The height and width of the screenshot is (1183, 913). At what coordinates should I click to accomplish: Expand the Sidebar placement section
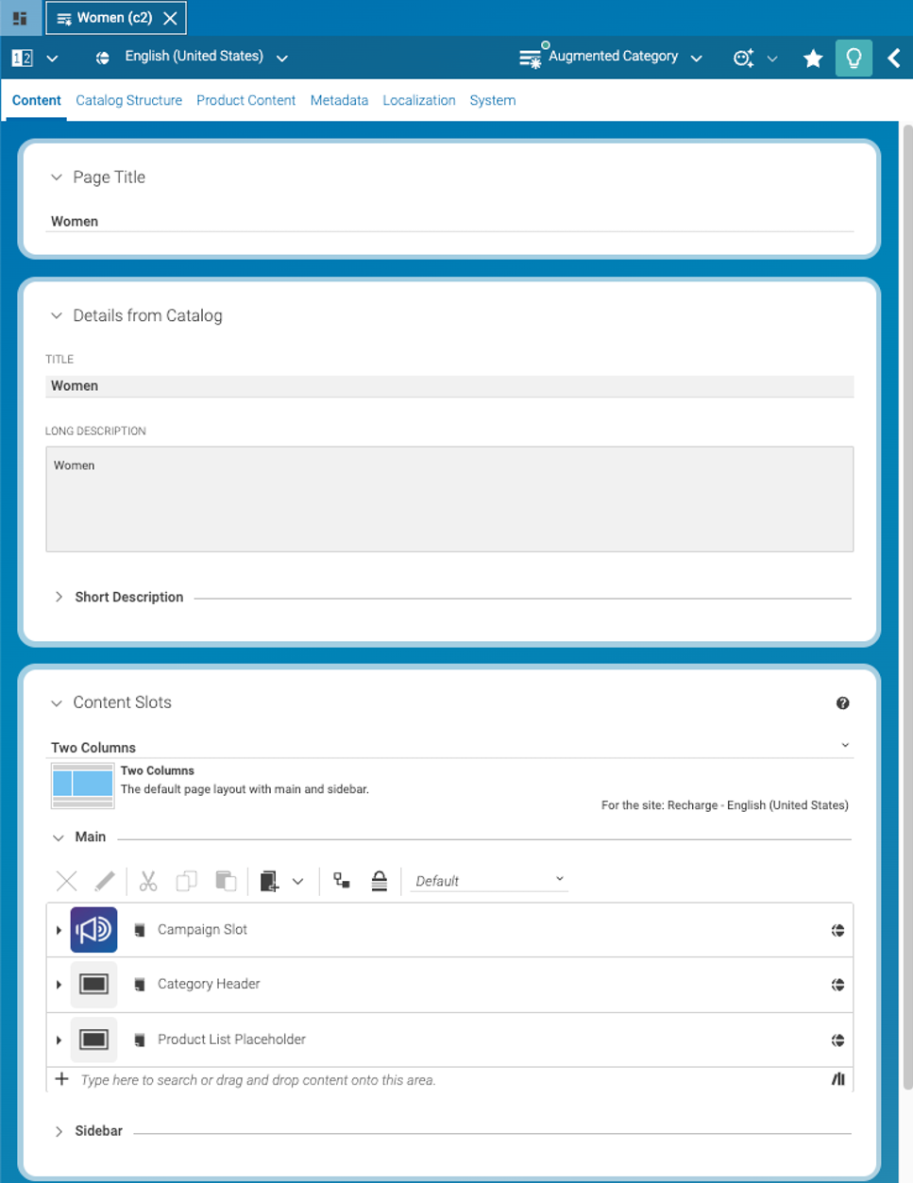point(59,1131)
